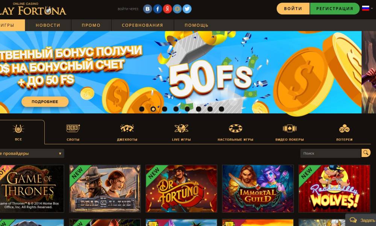Viewport: 376px width, 226px height.
Task: Select the first banner carousel dot
Action: point(142,109)
